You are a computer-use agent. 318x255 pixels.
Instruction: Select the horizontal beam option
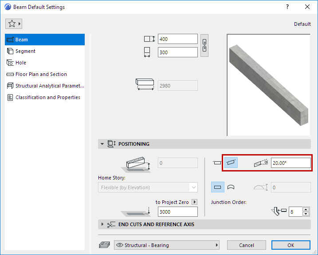217,163
